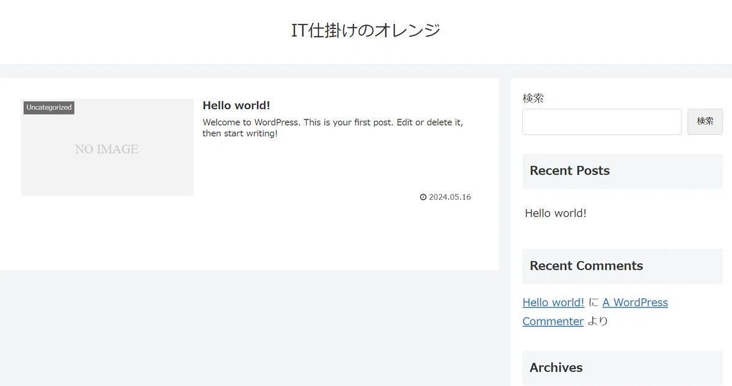Open the site title IT仕掛けのオレンジ
This screenshot has width=732, height=386.
pyautogui.click(x=365, y=30)
